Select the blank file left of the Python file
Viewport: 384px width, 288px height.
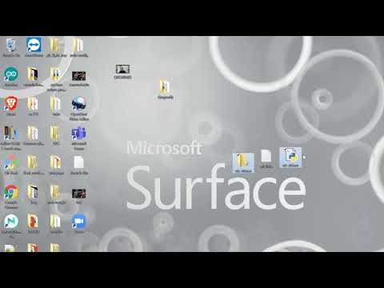coord(266,159)
